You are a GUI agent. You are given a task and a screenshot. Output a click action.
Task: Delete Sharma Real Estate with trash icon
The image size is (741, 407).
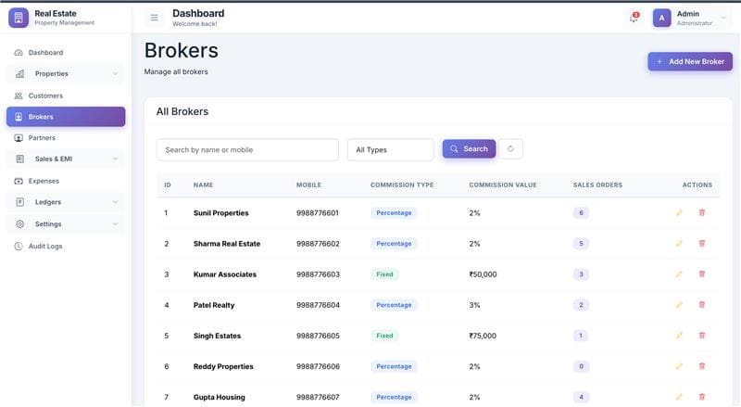(x=701, y=243)
